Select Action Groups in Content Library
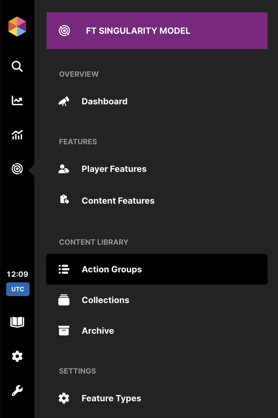The height and width of the screenshot is (418, 278). (112, 269)
